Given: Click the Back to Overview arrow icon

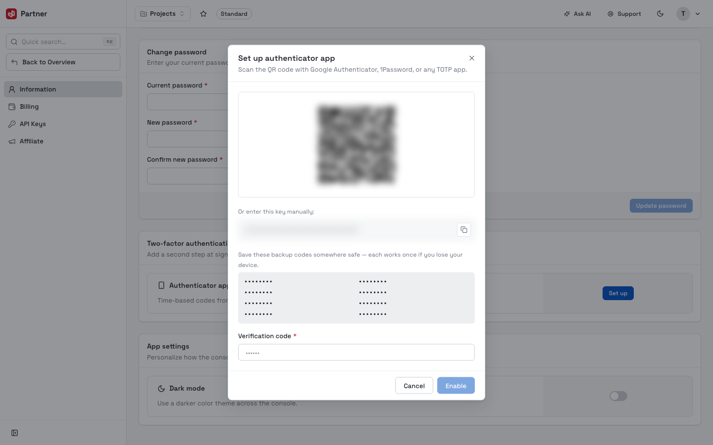Looking at the screenshot, I should coord(14,62).
